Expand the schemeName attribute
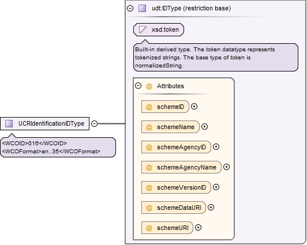Screen dimensions: 307x245 tap(204, 127)
